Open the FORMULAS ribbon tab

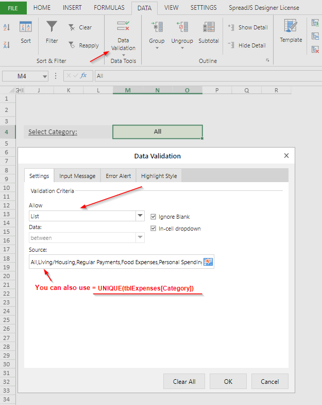109,8
